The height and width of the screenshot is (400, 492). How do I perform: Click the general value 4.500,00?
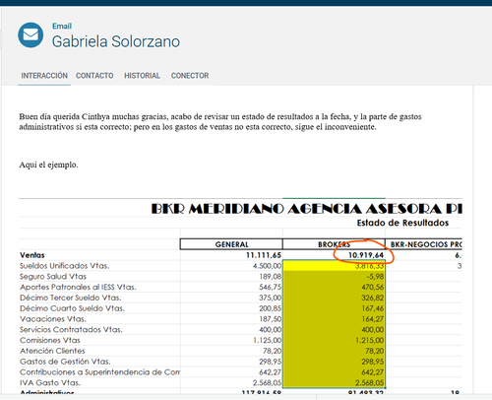click(x=267, y=266)
